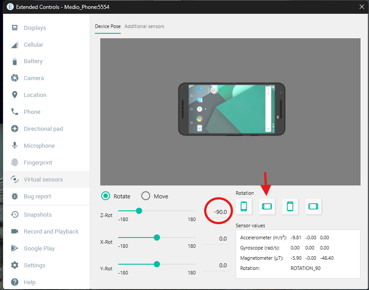
Task: Open the Microphone settings
Action: pos(39,146)
